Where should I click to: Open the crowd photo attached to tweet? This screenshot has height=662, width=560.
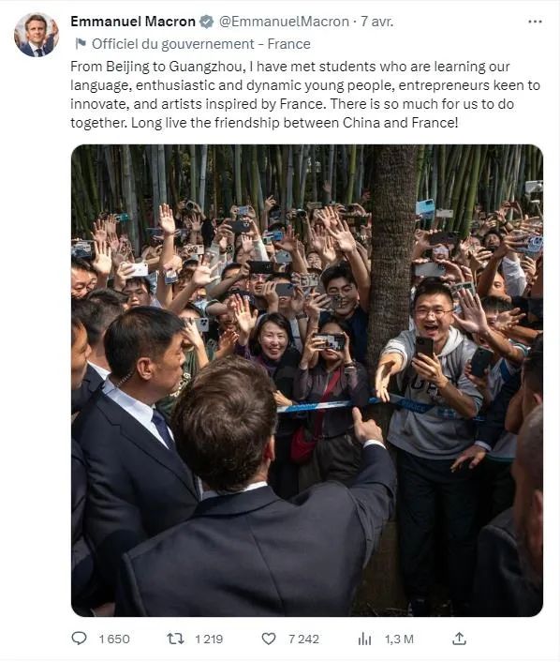[307, 381]
